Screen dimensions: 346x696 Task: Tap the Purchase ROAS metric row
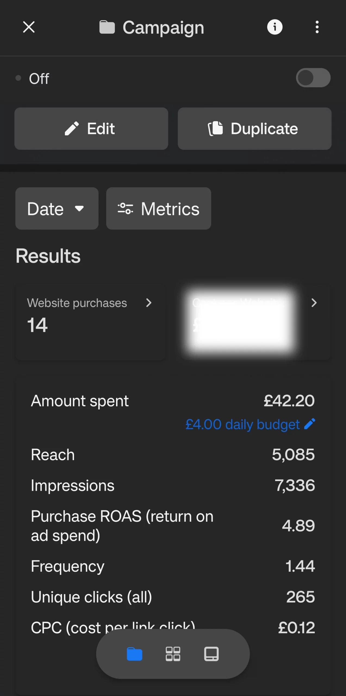point(173,526)
